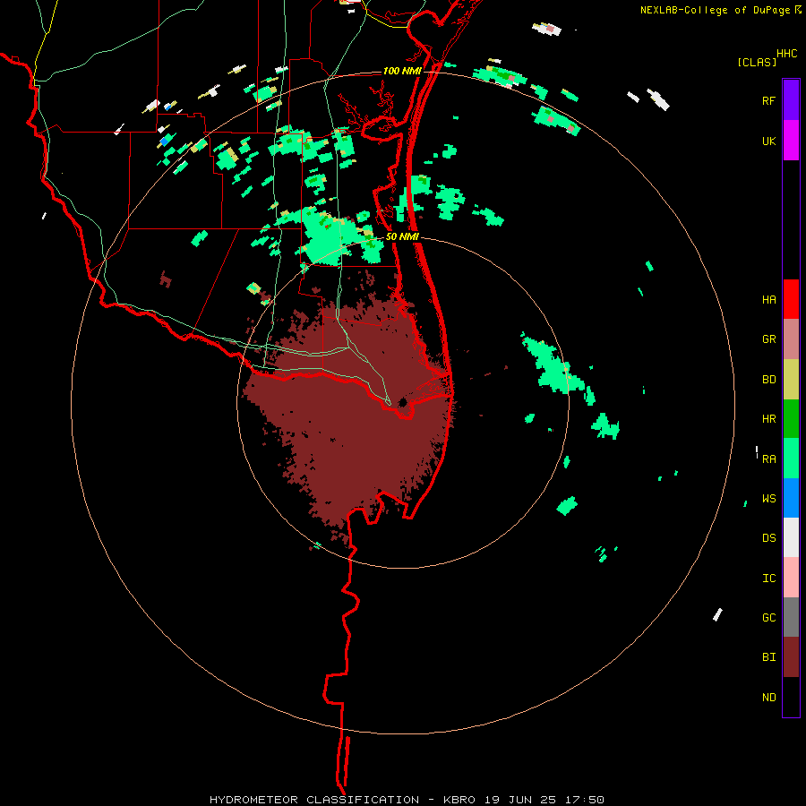Click the GC legend label
Image resolution: width=806 pixels, height=806 pixels.
click(x=768, y=618)
